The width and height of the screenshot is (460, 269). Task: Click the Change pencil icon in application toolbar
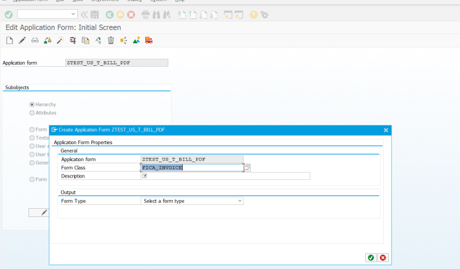point(22,40)
